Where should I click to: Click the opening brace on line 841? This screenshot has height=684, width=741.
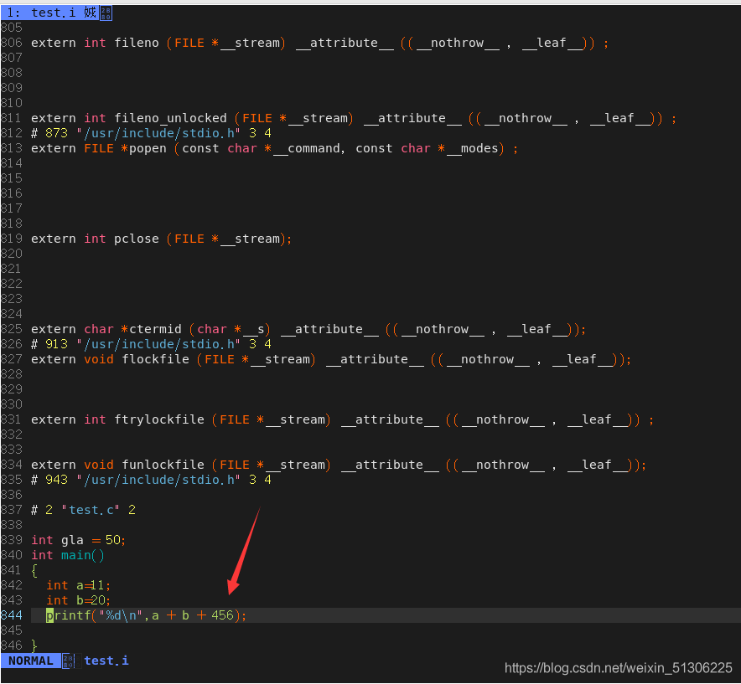pos(34,570)
